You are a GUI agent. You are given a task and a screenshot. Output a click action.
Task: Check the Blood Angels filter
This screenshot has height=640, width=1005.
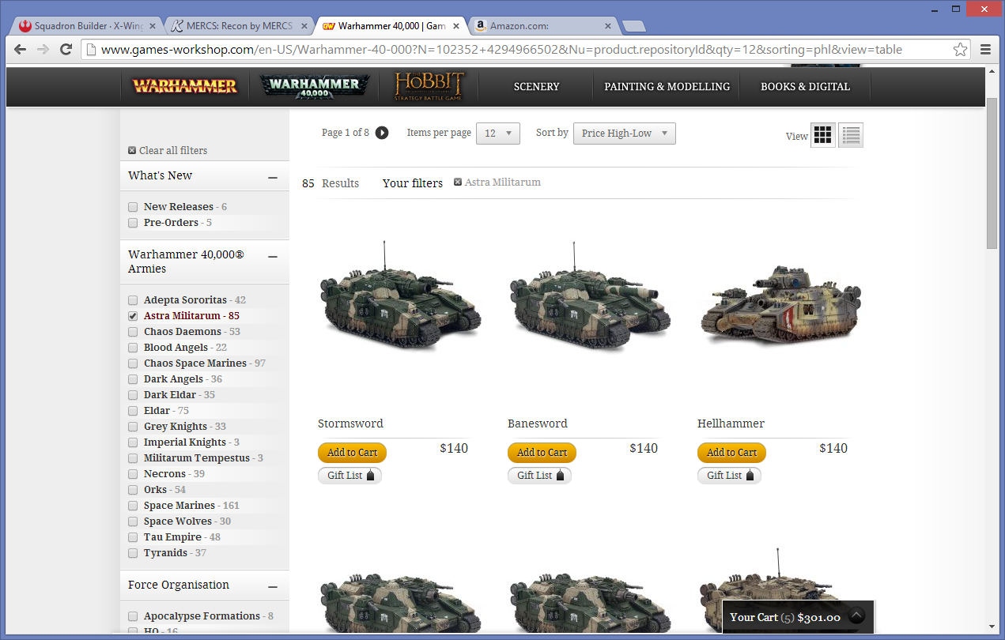(x=133, y=348)
